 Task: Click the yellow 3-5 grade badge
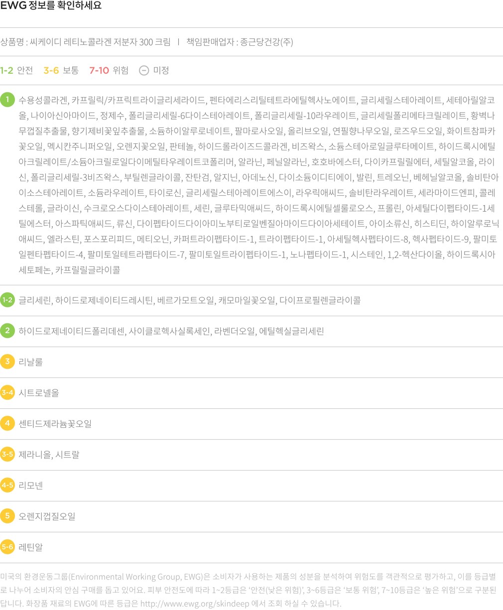coord(7,454)
